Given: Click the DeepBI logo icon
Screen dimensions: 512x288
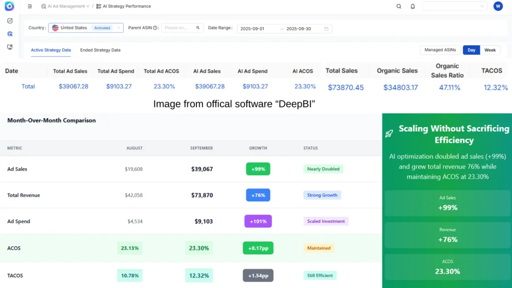Looking at the screenshot, I should 9,6.
